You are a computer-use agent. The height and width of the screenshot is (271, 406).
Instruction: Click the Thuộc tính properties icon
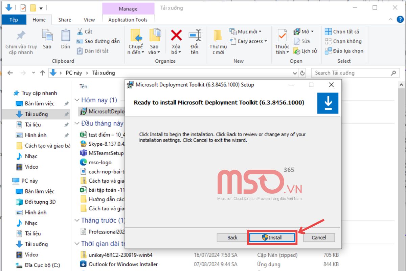282,36
